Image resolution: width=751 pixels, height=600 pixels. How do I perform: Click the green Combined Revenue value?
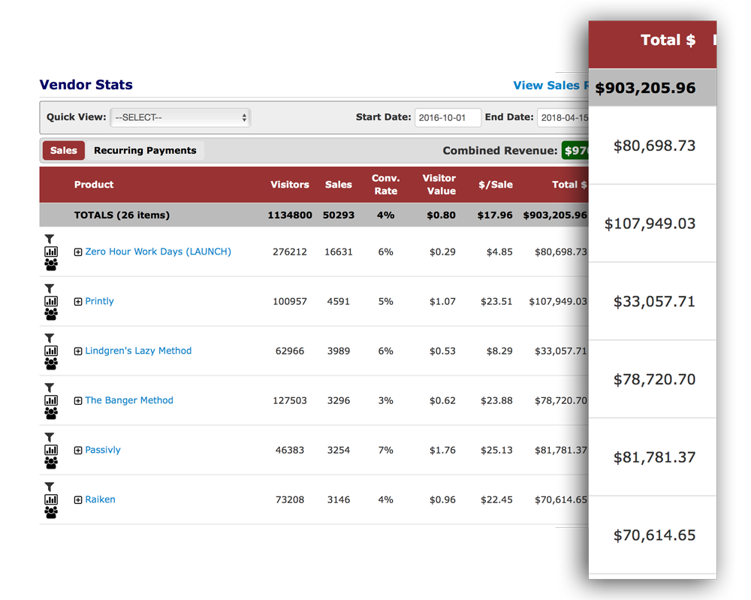[x=575, y=151]
